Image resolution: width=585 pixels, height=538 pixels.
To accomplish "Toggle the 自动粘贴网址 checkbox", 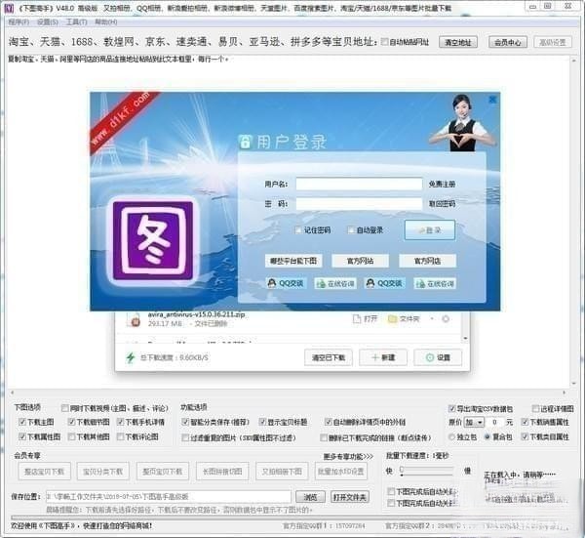I will coord(384,42).
